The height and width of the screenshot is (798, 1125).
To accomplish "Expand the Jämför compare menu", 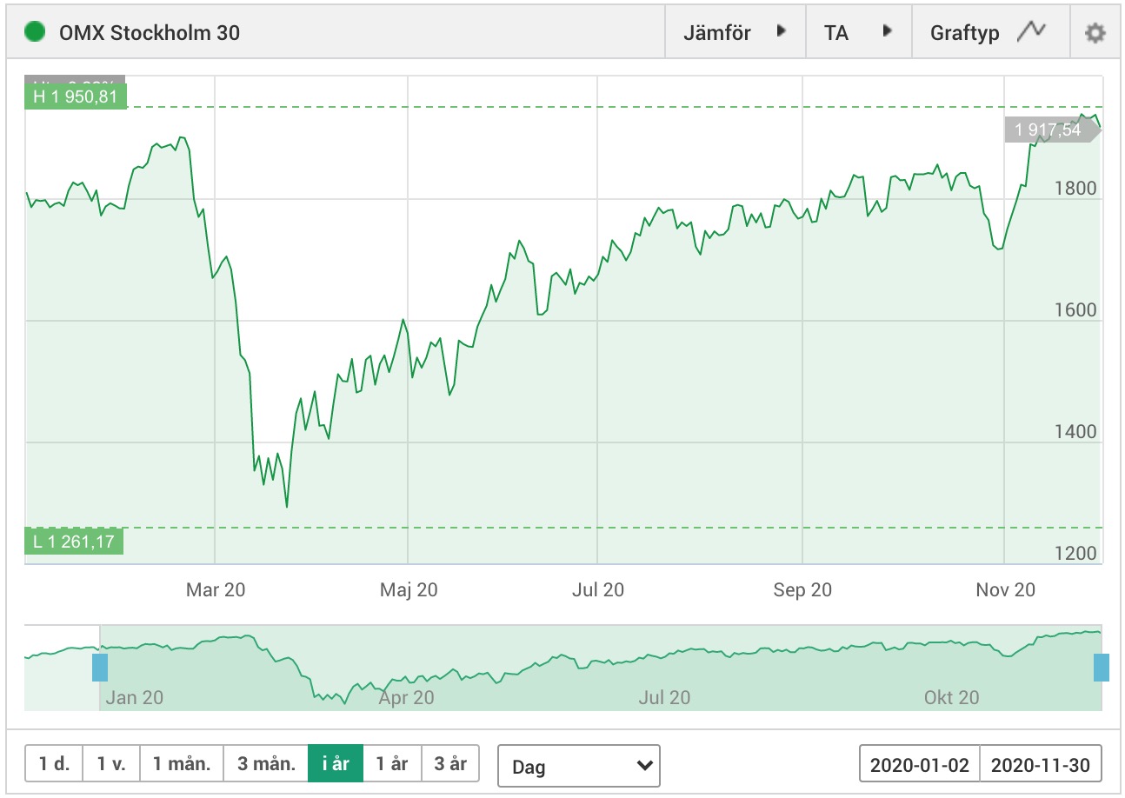I will coord(735,32).
